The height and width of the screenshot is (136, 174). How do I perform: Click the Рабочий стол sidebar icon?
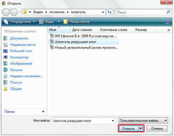click(x=6, y=51)
